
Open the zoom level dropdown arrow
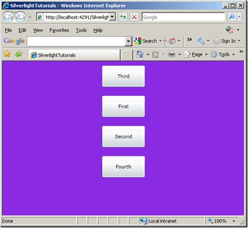pos(234,221)
